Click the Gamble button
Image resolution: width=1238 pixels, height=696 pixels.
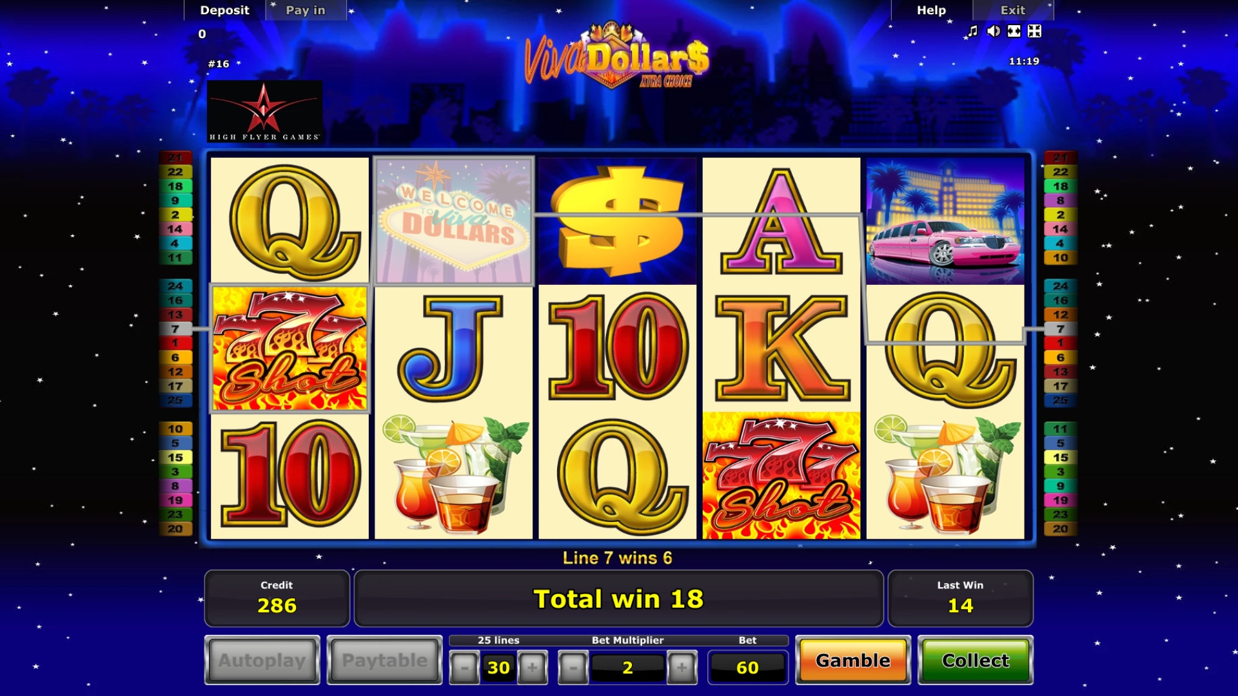[853, 660]
